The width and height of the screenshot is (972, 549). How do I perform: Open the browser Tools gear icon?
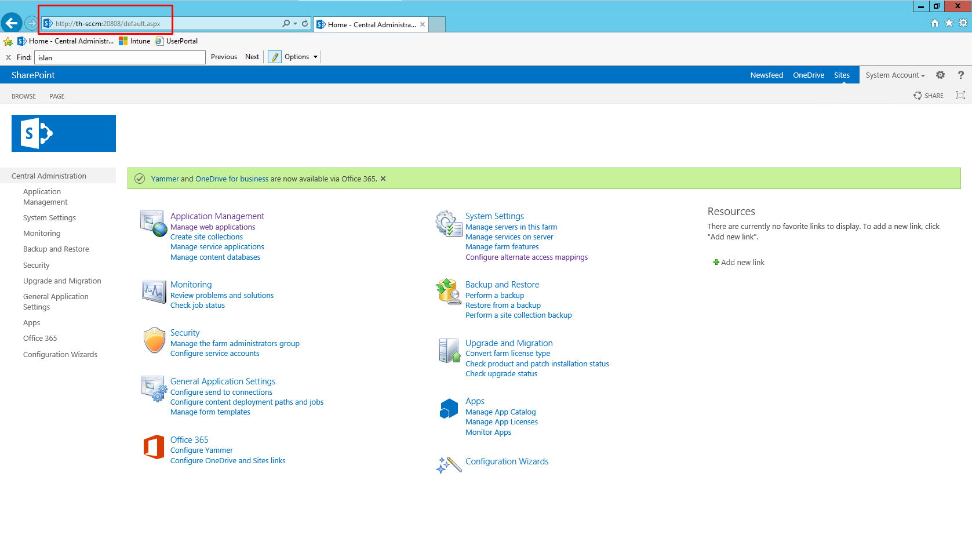point(963,23)
